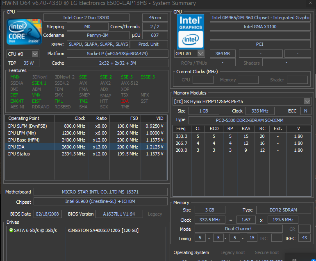Screen dimensions: 316x261
Task: Click the FSB column header
Action: [x=125, y=119]
